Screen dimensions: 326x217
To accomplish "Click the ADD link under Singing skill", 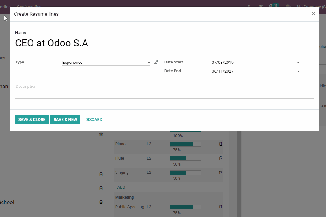I will pos(121,187).
